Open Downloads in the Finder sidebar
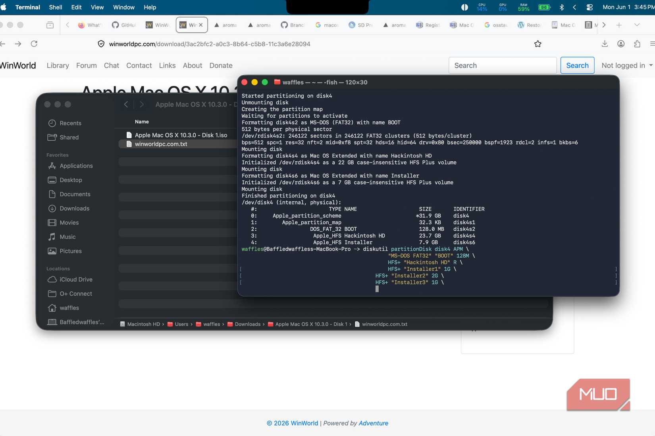This screenshot has width=655, height=436. tap(74, 208)
